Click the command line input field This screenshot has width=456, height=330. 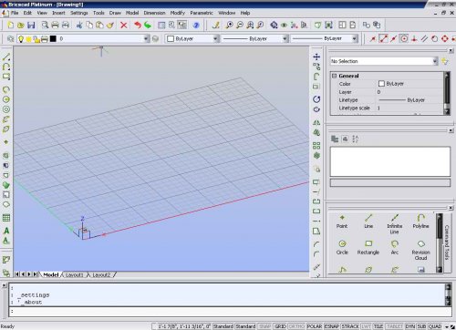[x=231, y=311]
